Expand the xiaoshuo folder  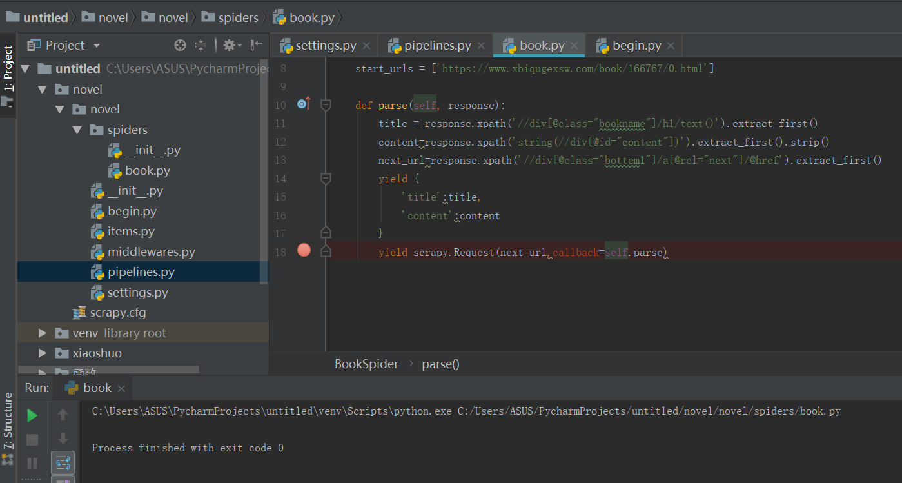coord(43,353)
